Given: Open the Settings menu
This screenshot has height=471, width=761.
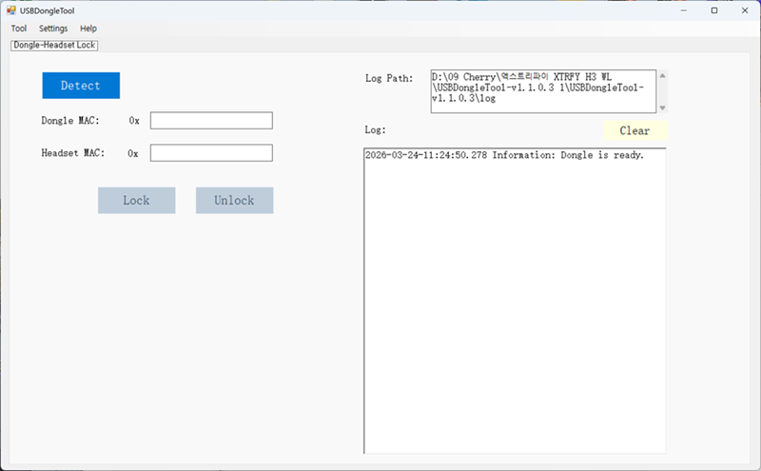Looking at the screenshot, I should (x=53, y=29).
